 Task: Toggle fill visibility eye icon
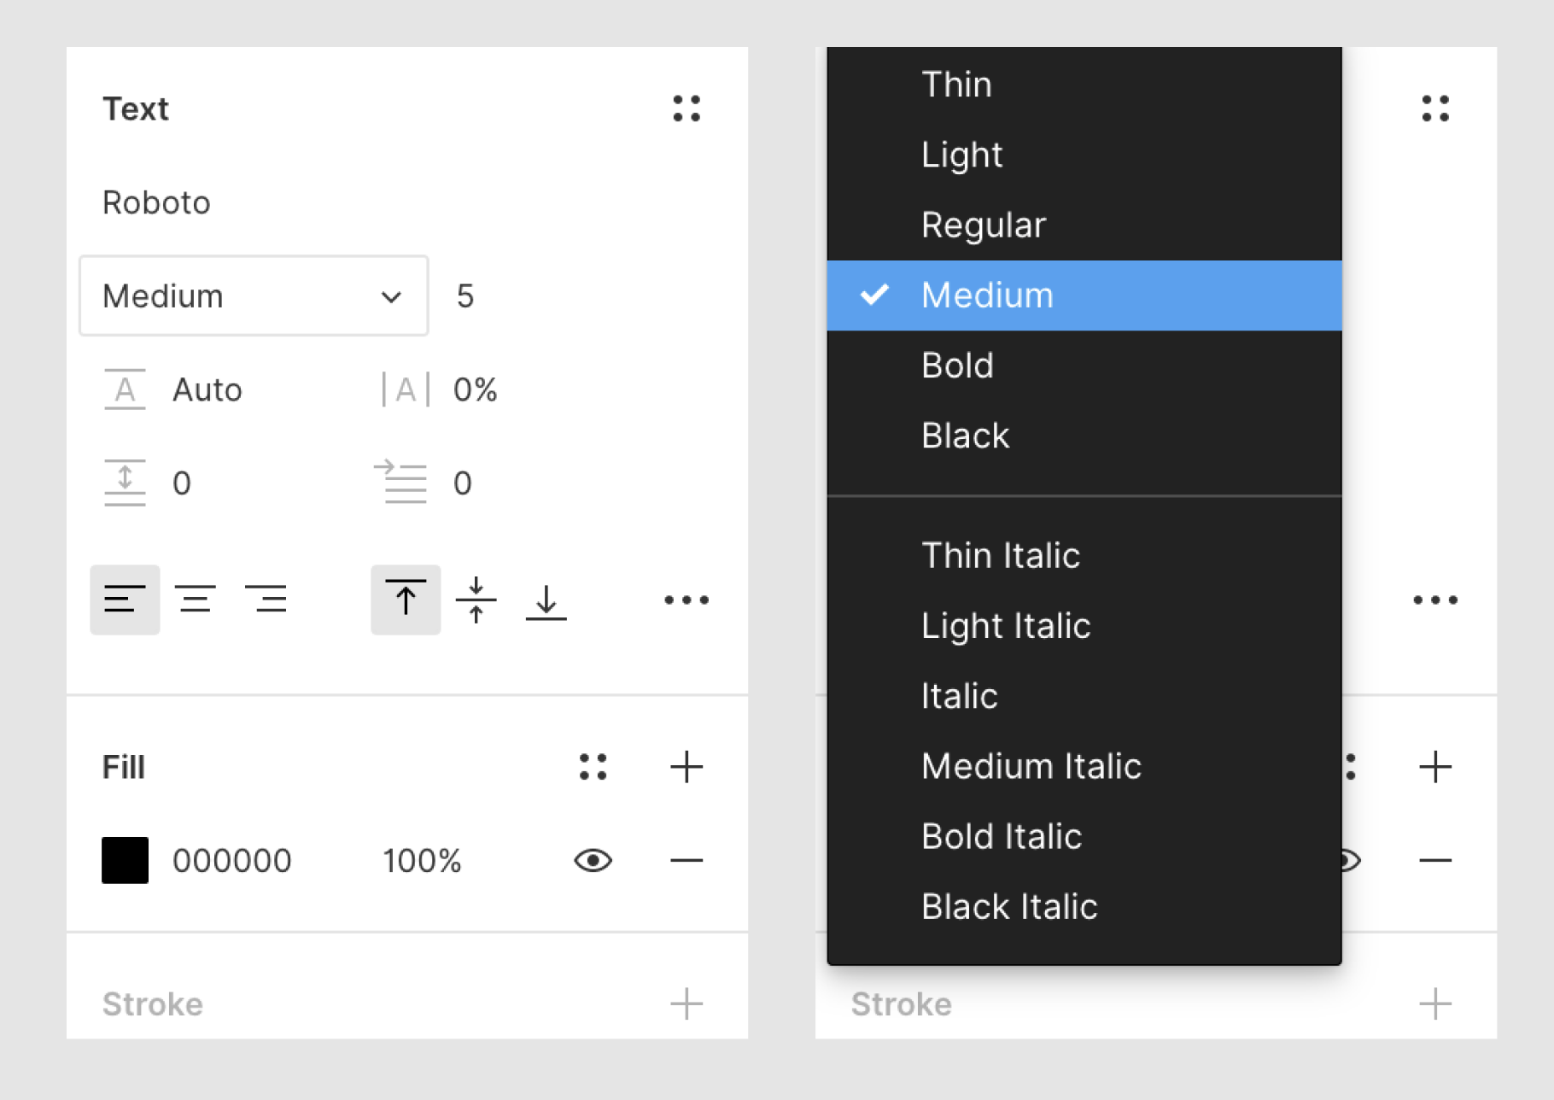click(x=593, y=860)
